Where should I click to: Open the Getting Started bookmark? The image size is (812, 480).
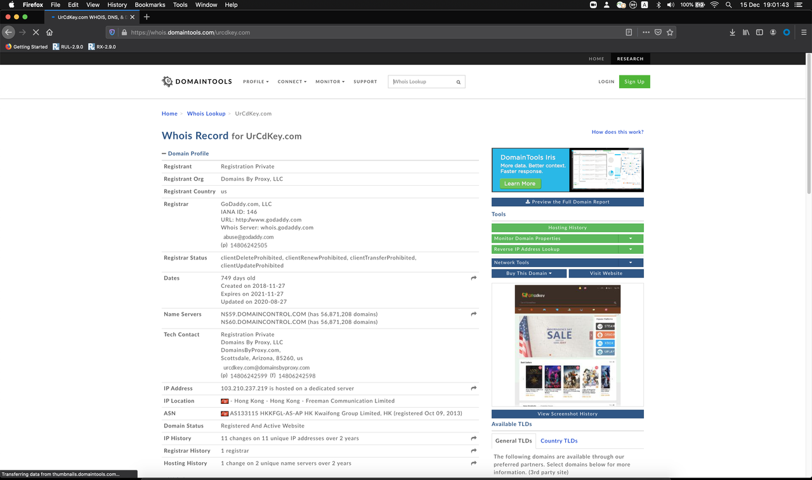pyautogui.click(x=26, y=47)
